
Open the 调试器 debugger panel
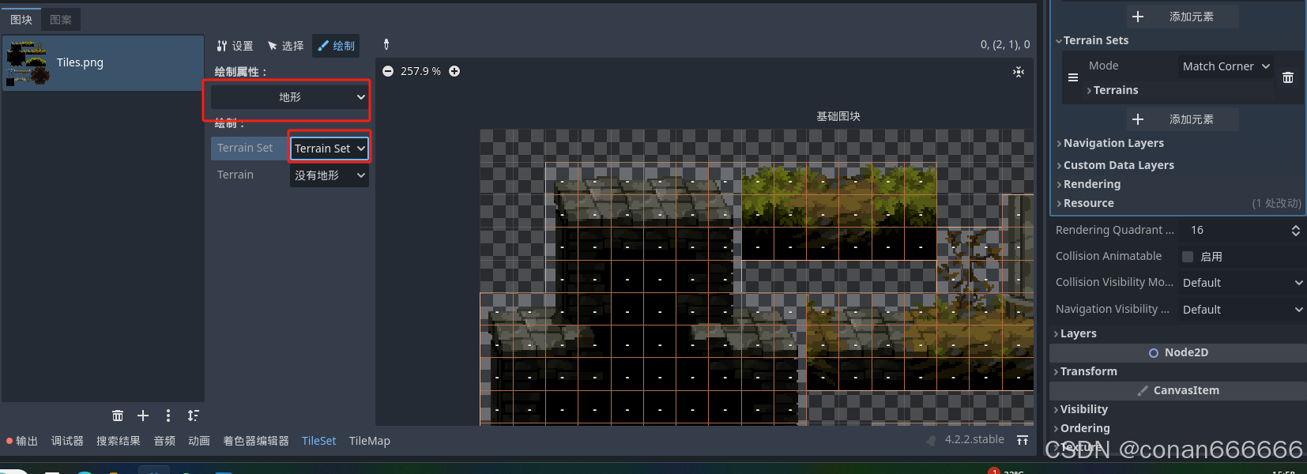point(67,441)
